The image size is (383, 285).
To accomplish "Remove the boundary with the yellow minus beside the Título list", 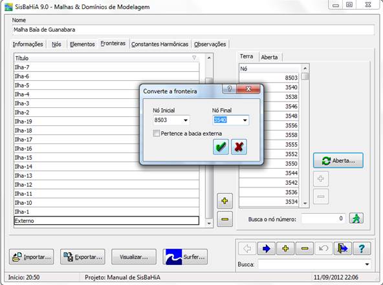I will pyautogui.click(x=224, y=219).
